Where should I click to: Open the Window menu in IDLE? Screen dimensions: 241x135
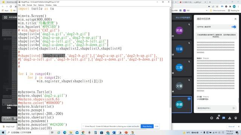[x=49, y=5]
